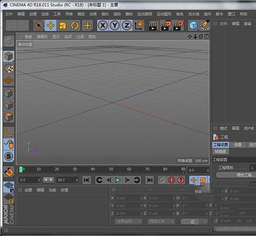Click the red Record Active Objects button

pyautogui.click(x=171, y=180)
